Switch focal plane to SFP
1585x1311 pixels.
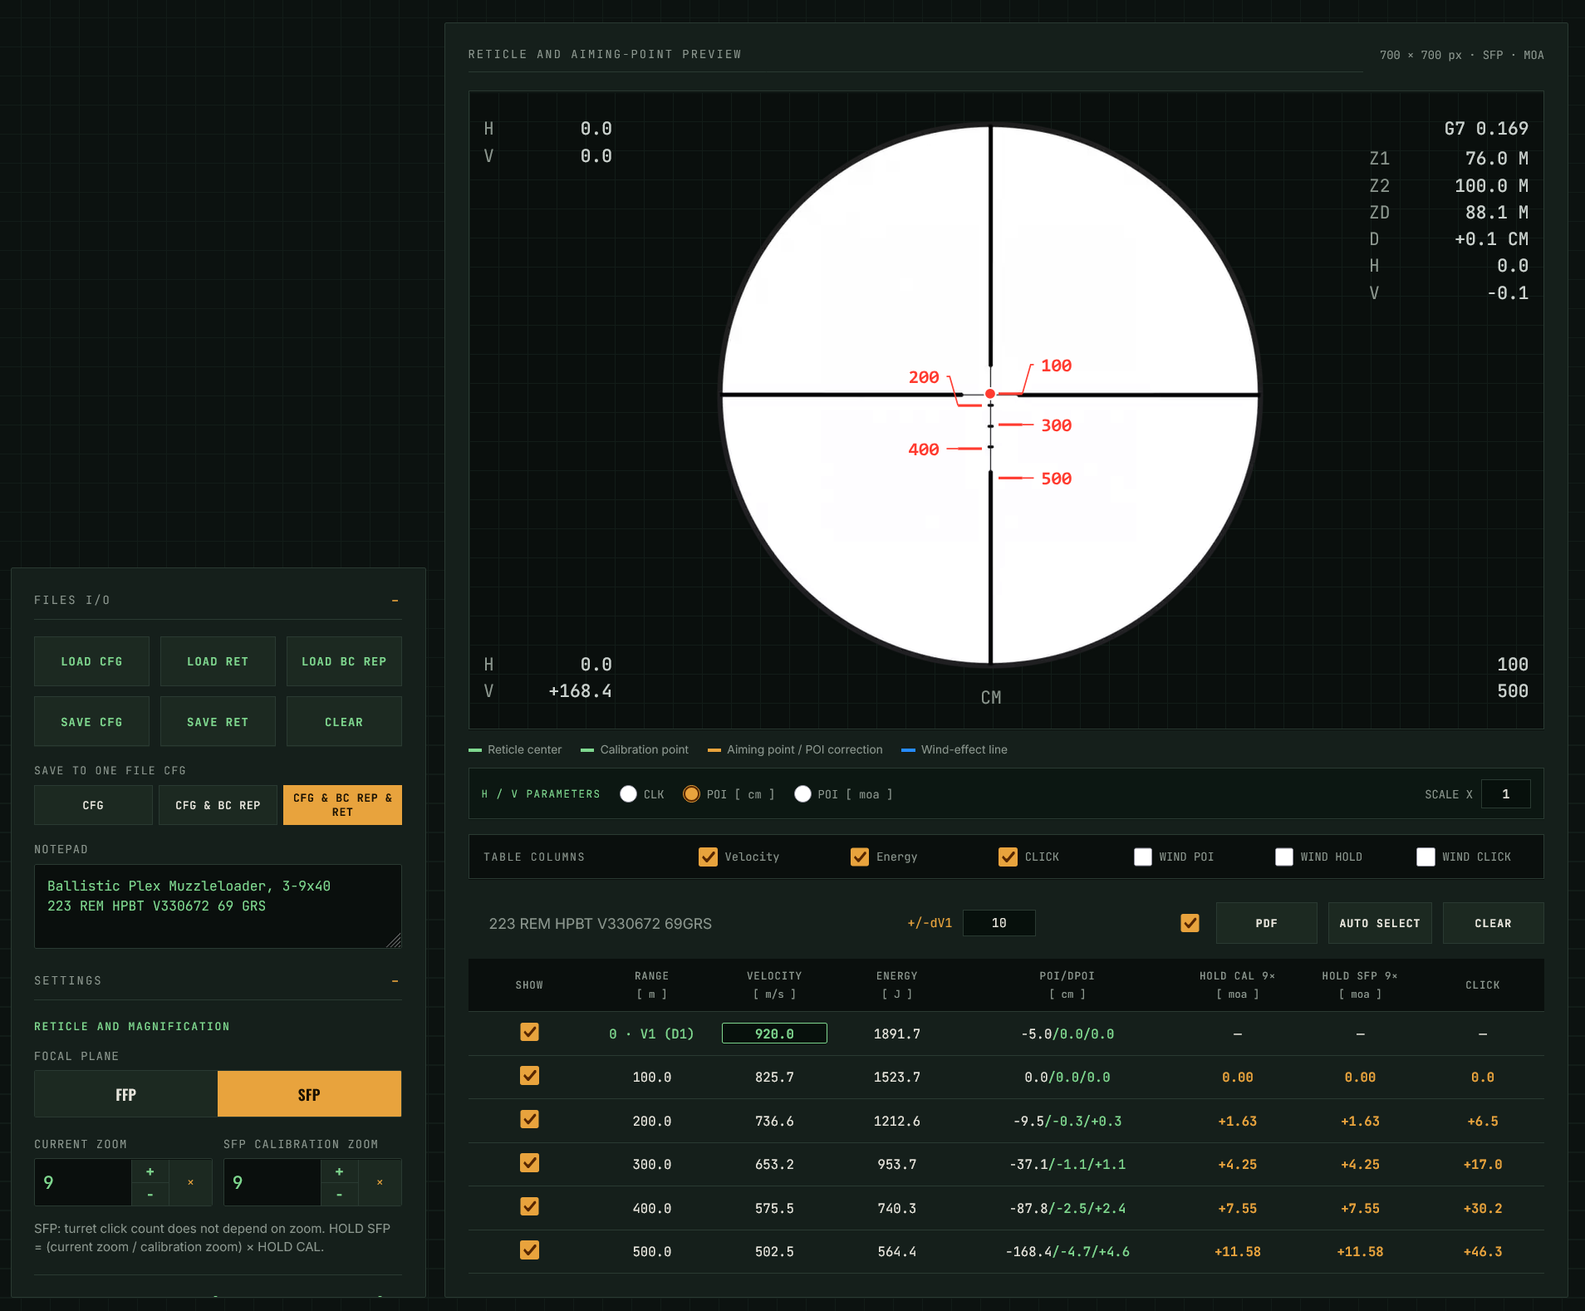(309, 1094)
